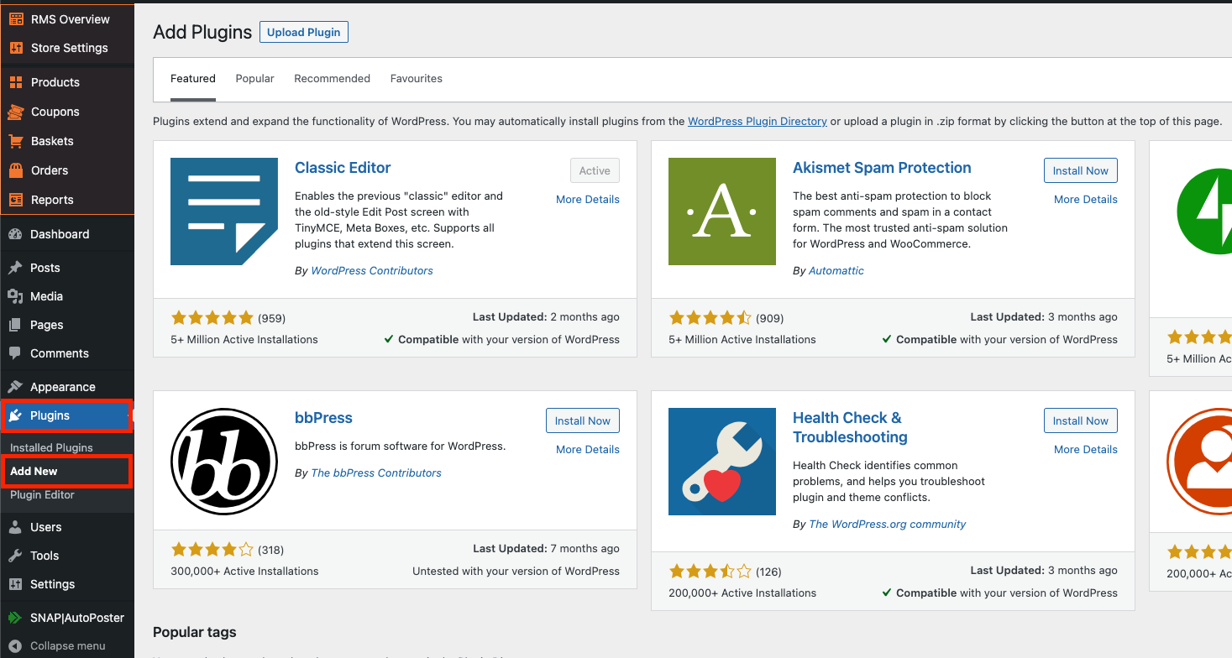Open More Details for bbPress
This screenshot has height=658, width=1232.
(x=588, y=449)
